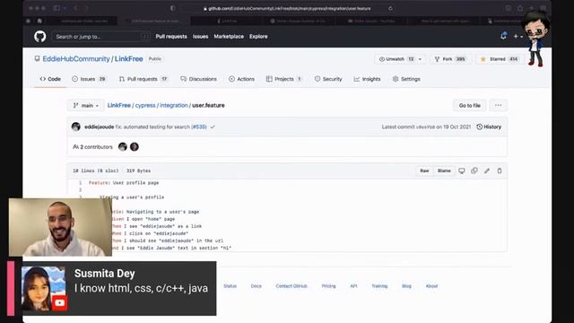Click the Starred button
This screenshot has width=574, height=323.
click(500, 59)
